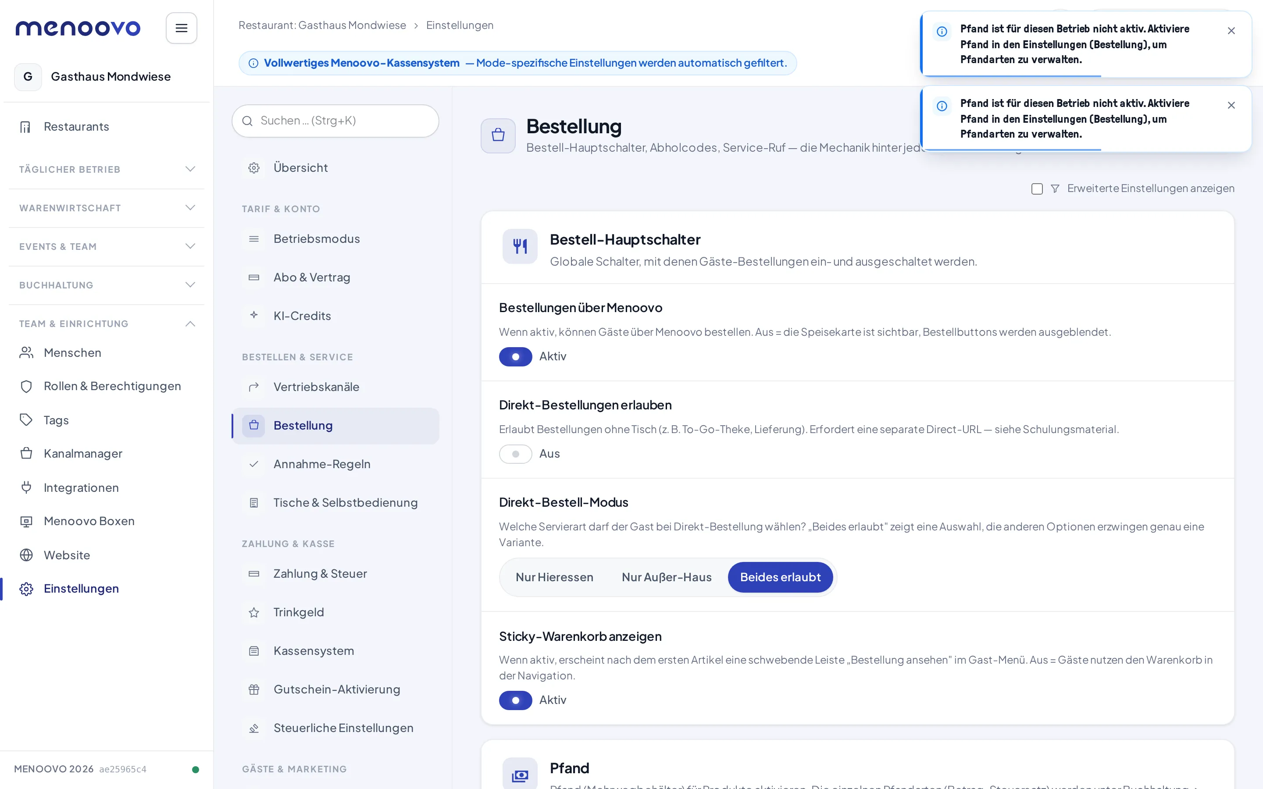
Task: Dismiss the lower Pfand notification
Action: pos(1231,105)
